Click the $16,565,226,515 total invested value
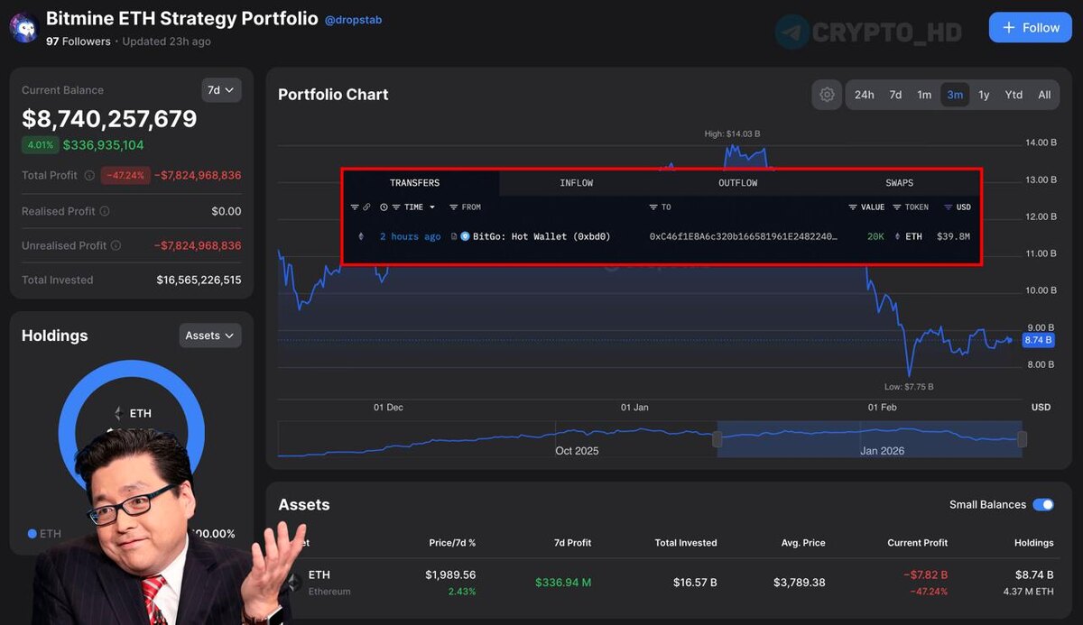 click(x=199, y=280)
